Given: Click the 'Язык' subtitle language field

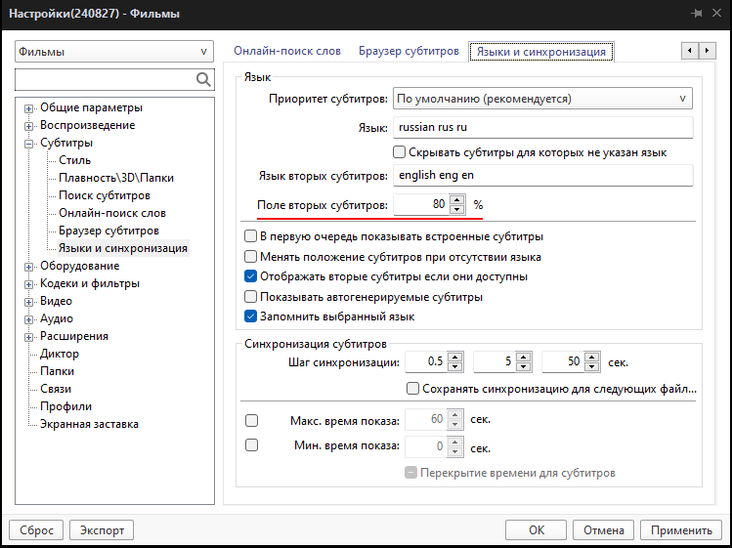Looking at the screenshot, I should point(541,128).
